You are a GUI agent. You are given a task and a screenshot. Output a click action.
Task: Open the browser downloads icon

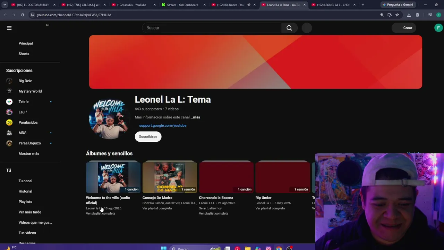click(x=409, y=15)
